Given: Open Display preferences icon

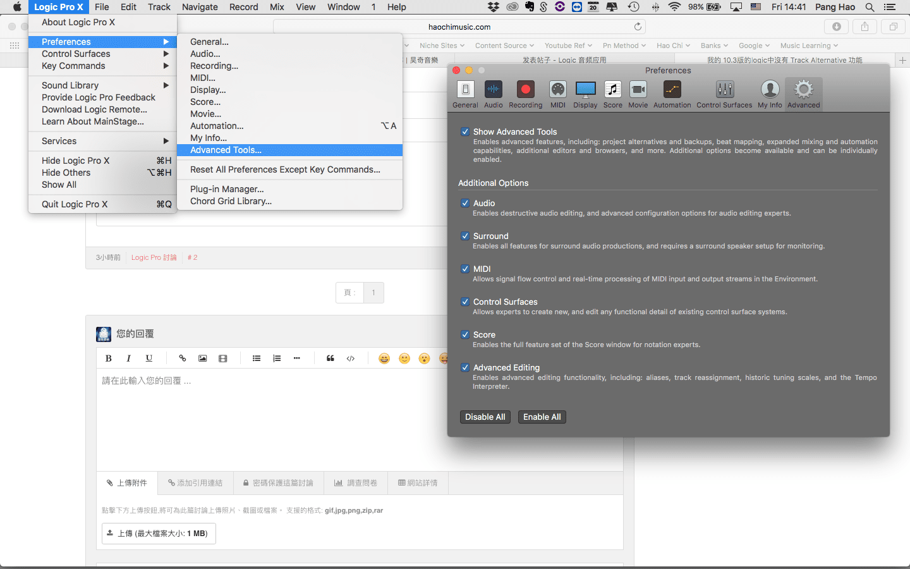Looking at the screenshot, I should tap(585, 95).
